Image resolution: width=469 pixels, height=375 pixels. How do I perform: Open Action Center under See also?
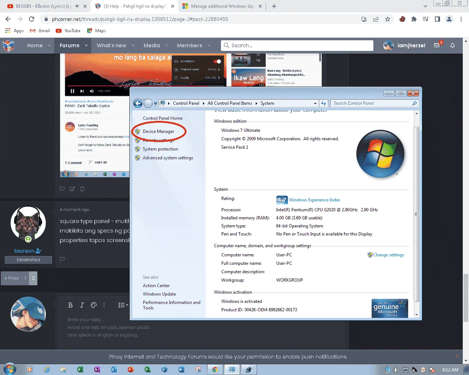coord(156,286)
